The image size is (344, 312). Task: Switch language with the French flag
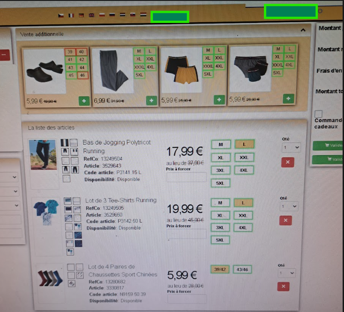pyautogui.click(x=71, y=15)
